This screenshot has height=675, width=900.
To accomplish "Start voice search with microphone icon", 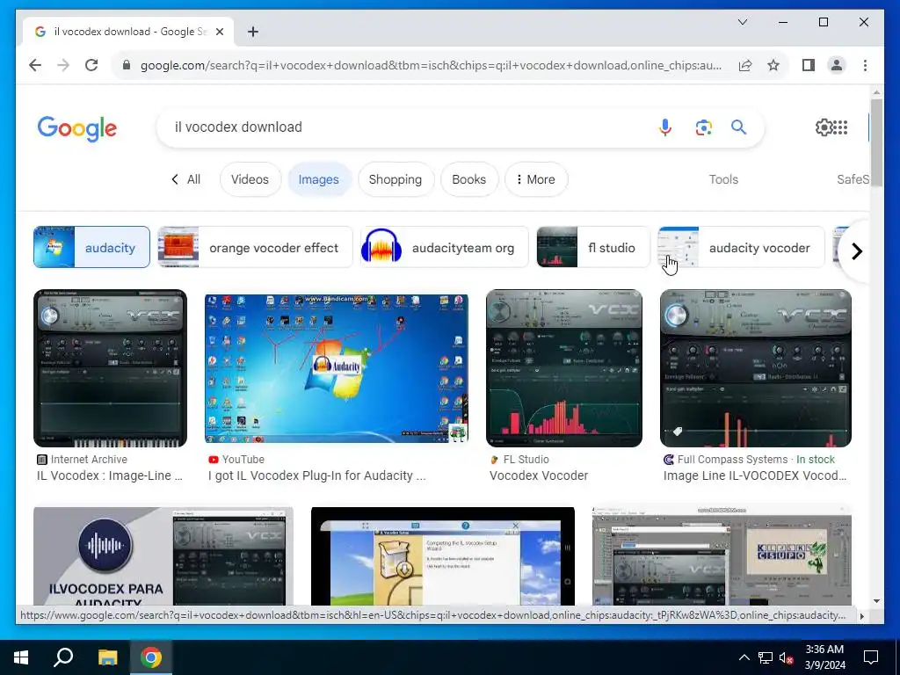I will click(665, 127).
